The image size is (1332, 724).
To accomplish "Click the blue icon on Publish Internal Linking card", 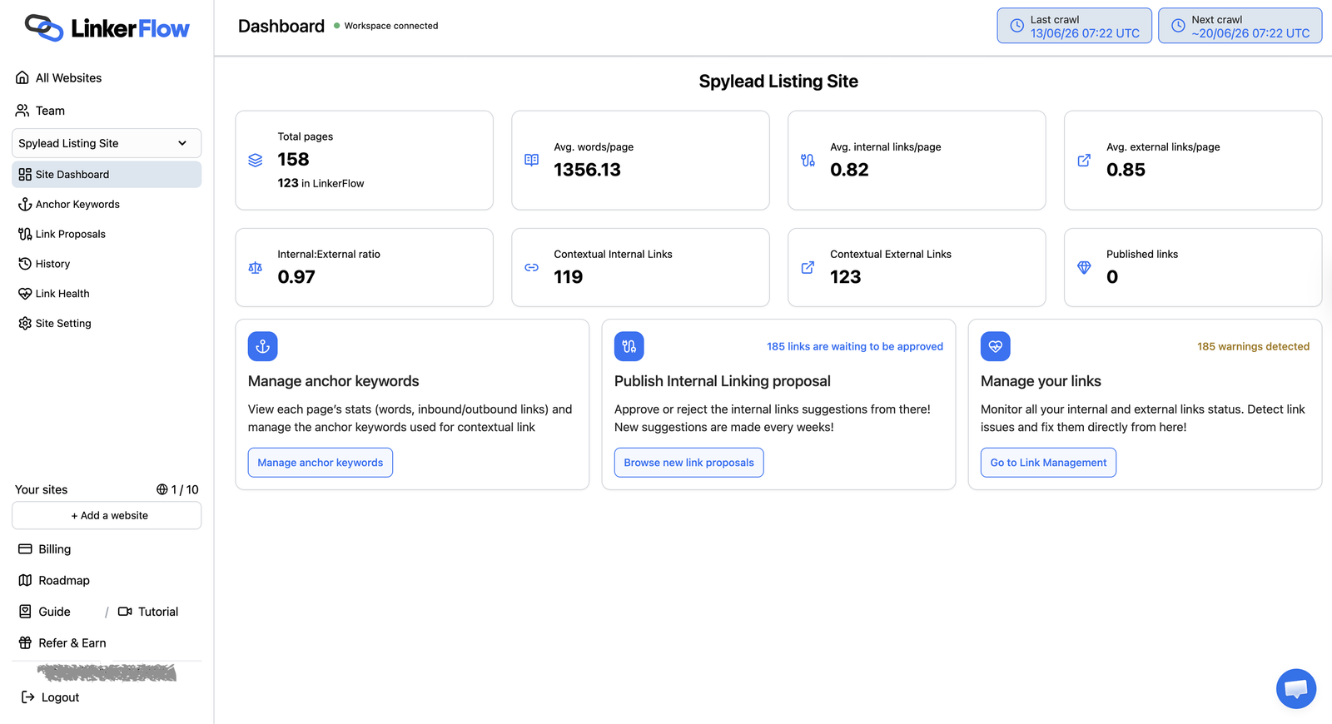I will [x=629, y=346].
